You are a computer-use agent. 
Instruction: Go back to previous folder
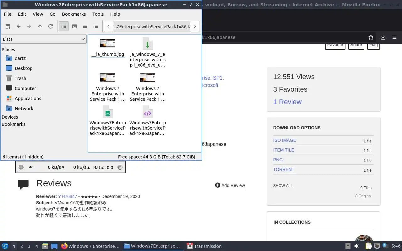click(19, 27)
